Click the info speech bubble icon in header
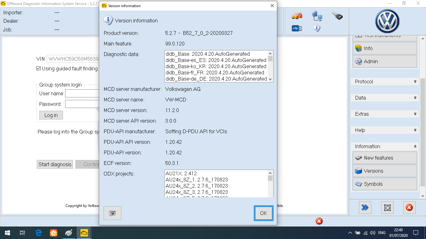 pyautogui.click(x=317, y=28)
